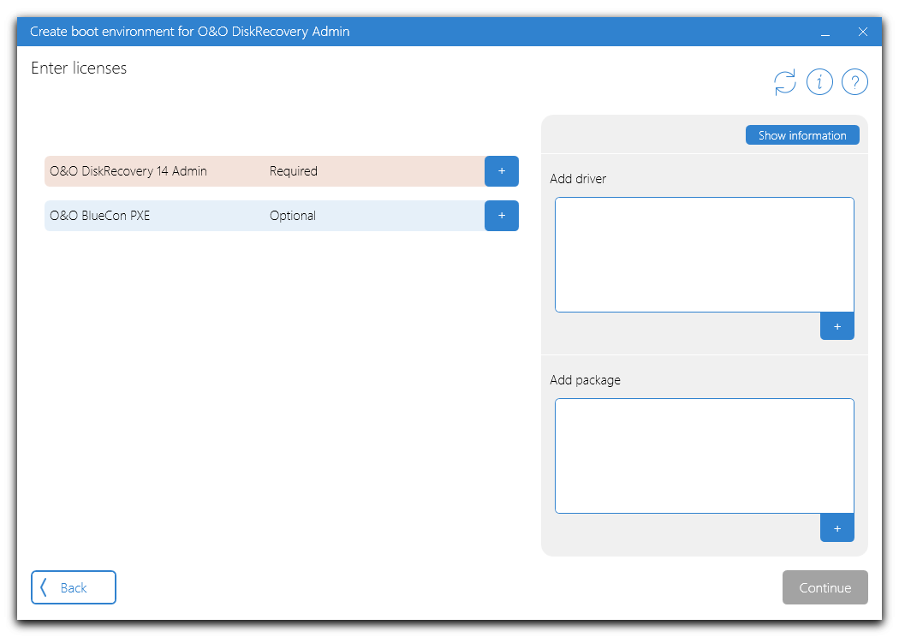Click the Required status text
Viewport: 899px width, 637px height.
click(x=294, y=171)
